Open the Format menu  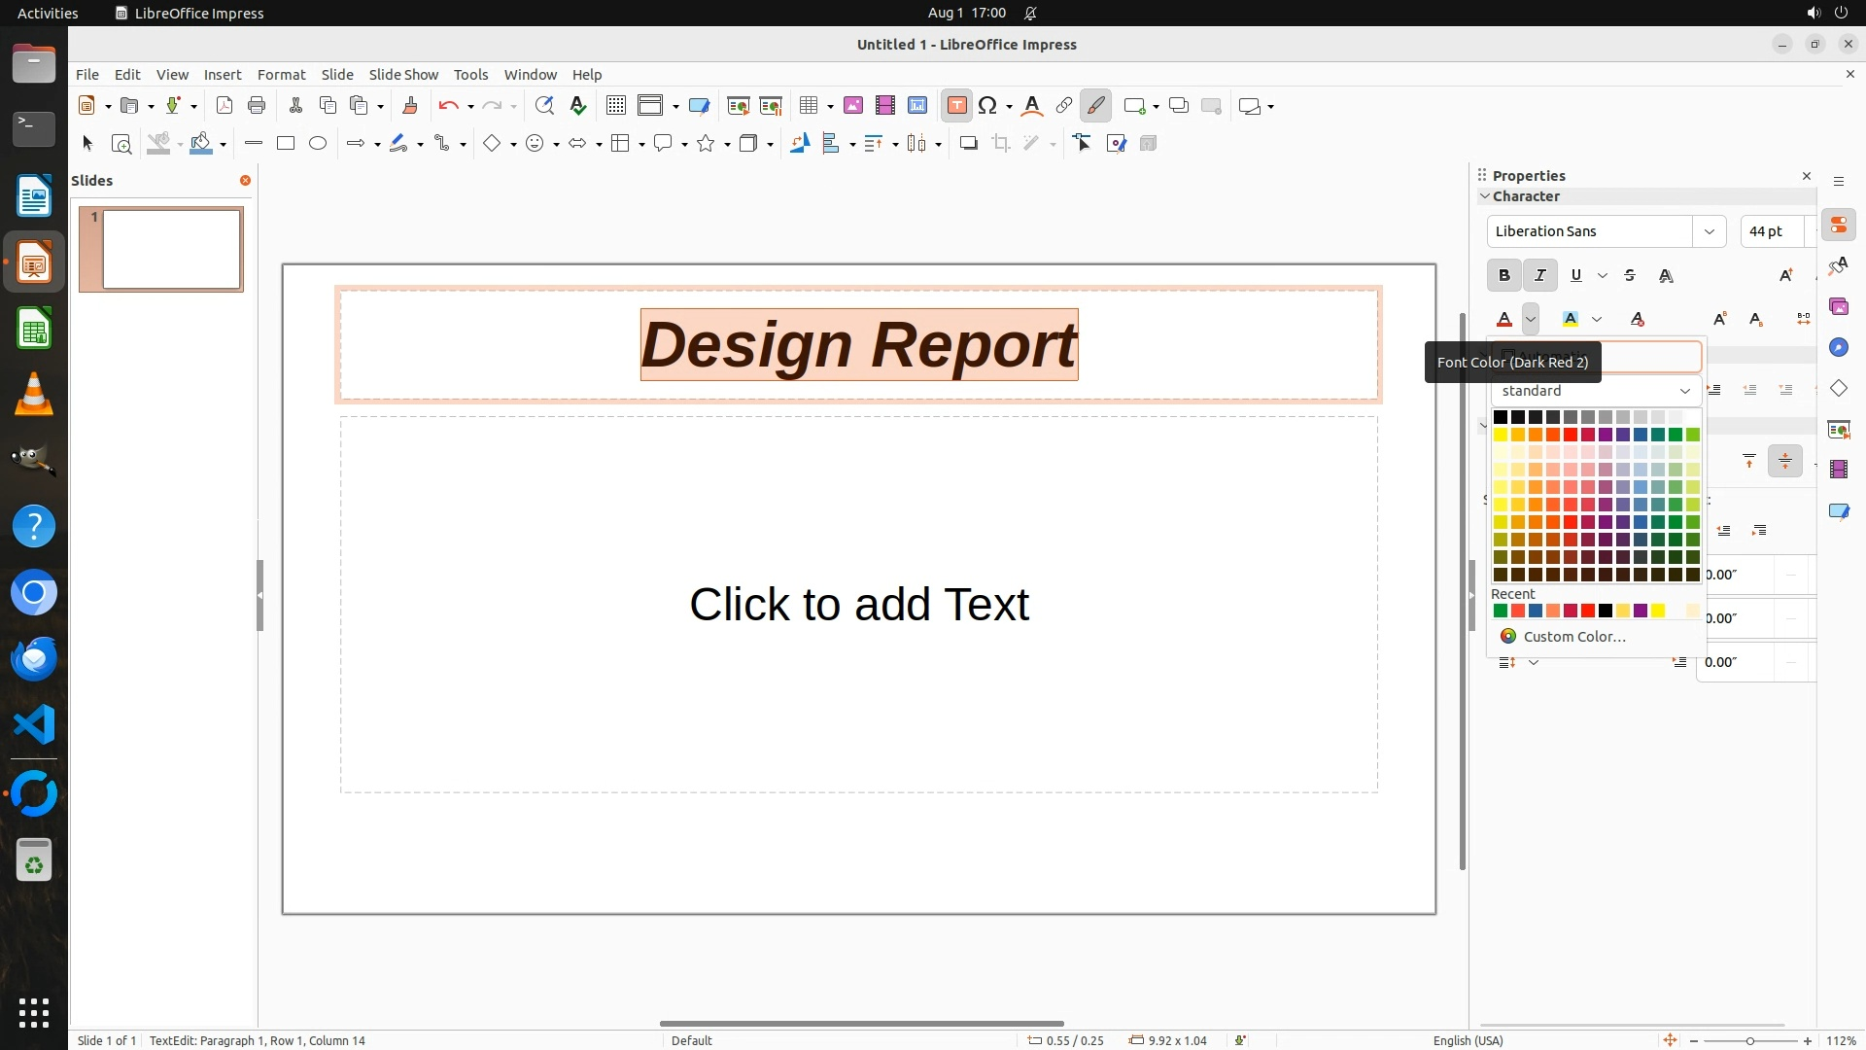281,75
